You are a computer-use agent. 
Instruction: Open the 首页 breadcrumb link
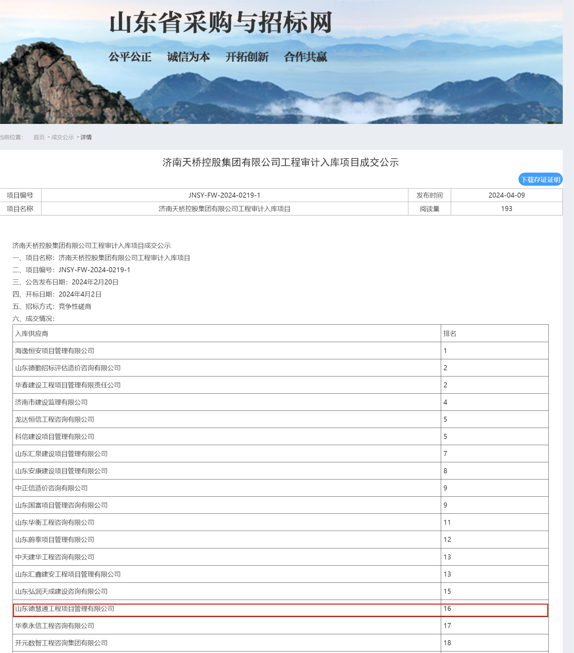pyautogui.click(x=39, y=137)
